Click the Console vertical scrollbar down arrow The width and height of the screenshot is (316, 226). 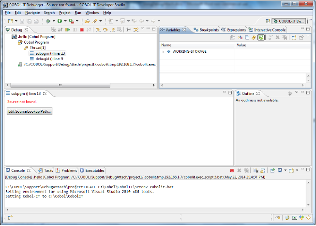[x=308, y=205]
